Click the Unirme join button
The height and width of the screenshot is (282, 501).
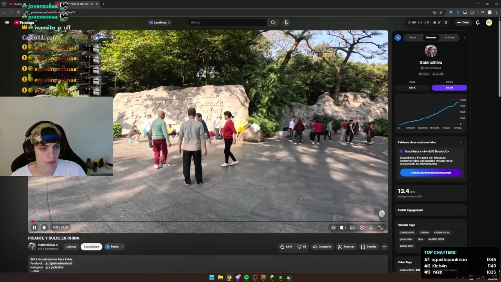(71, 247)
